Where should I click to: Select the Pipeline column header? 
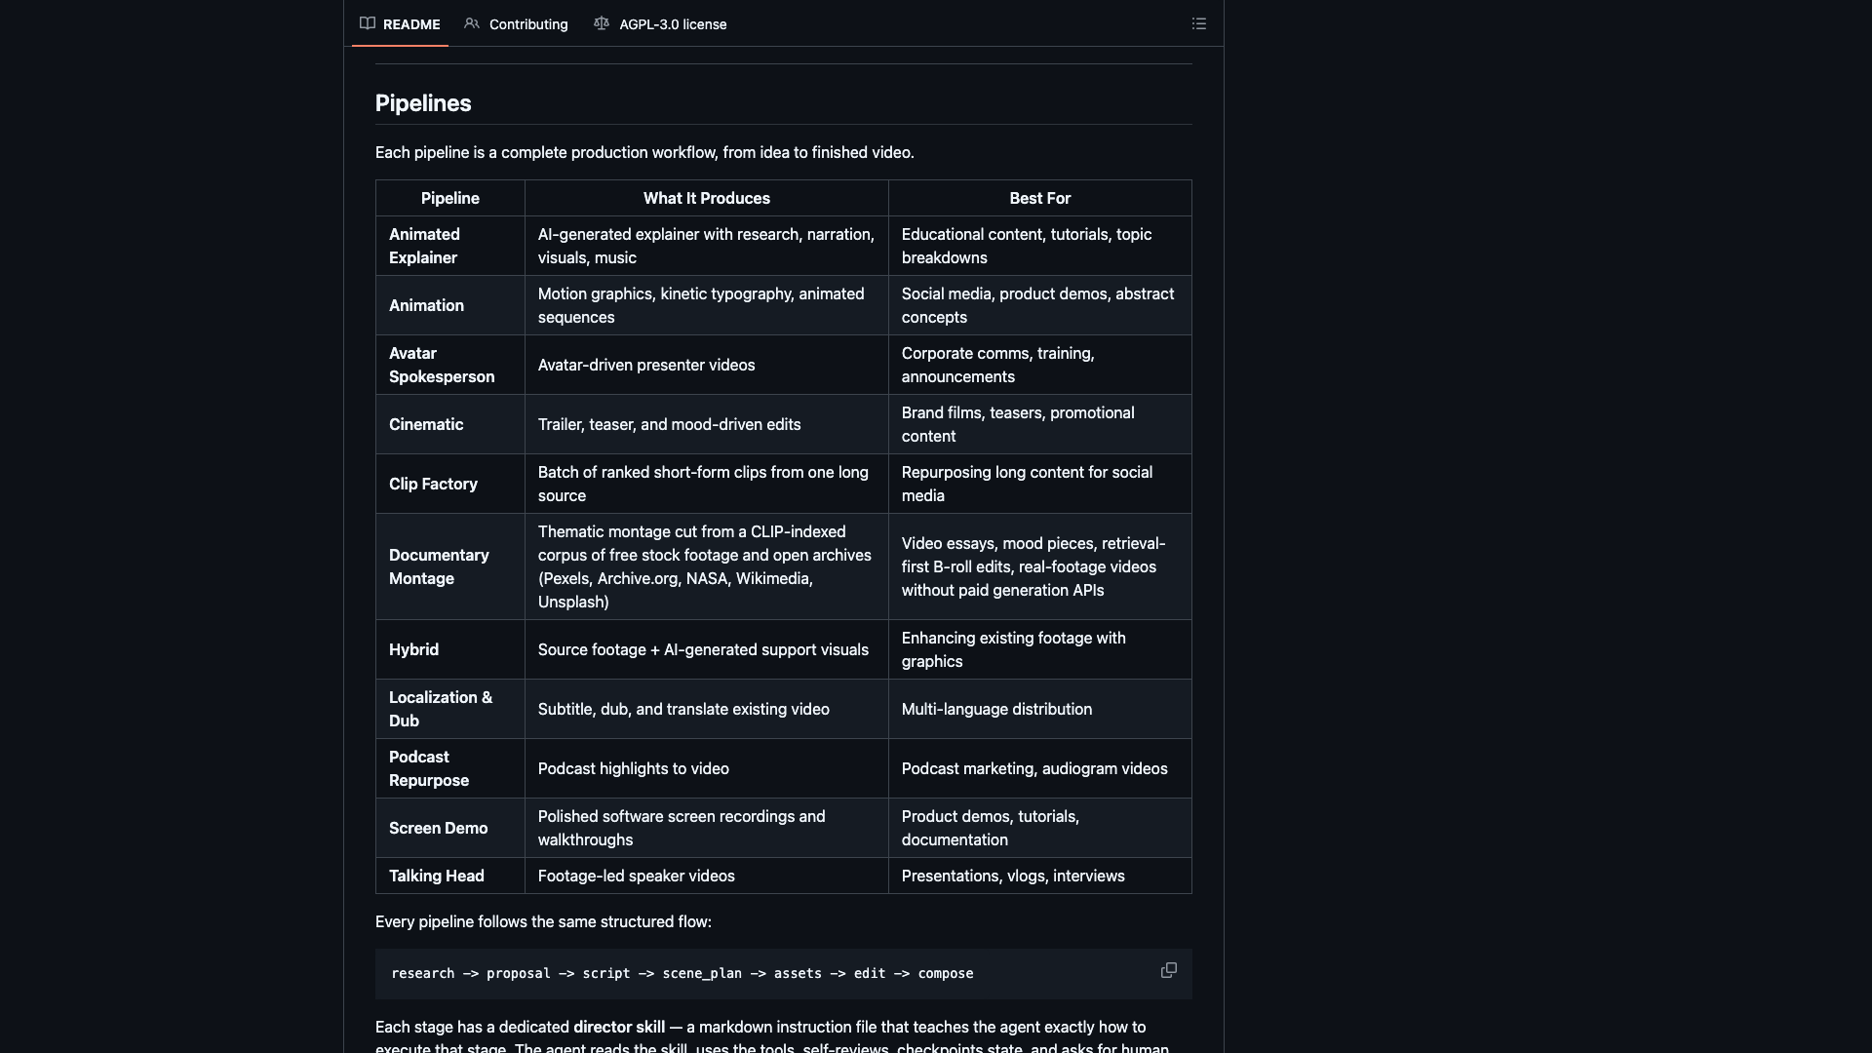[x=450, y=198]
